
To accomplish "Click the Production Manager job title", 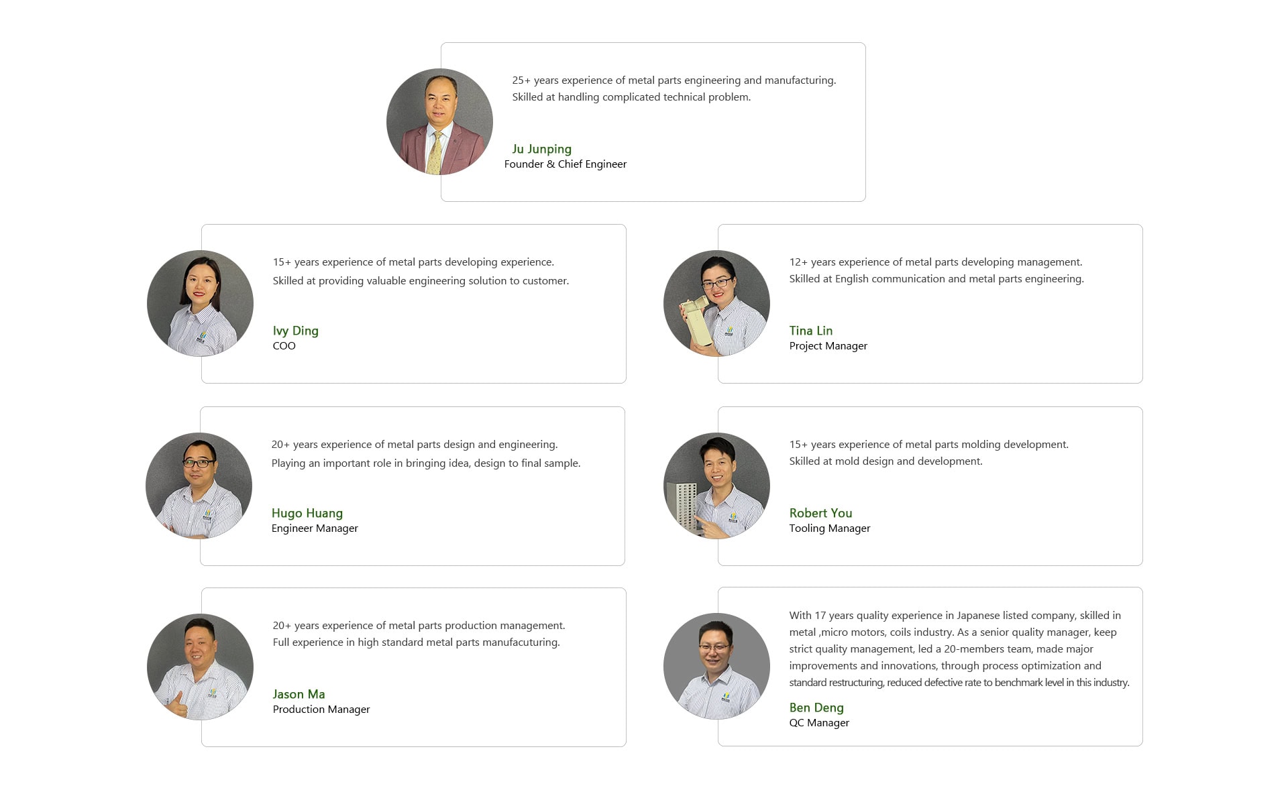I will 321,710.
